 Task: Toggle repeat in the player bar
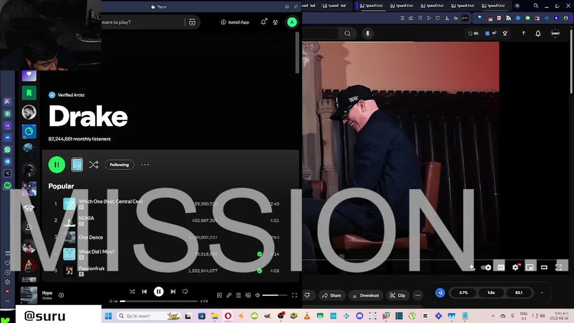click(185, 292)
